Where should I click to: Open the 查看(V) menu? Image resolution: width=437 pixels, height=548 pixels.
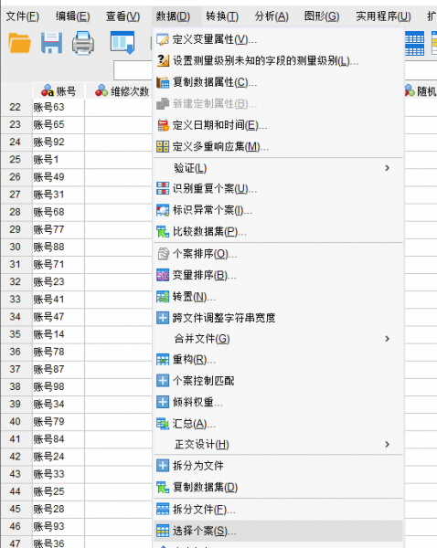click(123, 16)
